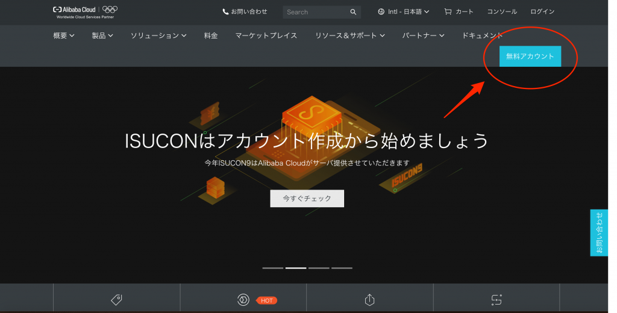
Task: Open マーケットプレイス in navigation
Action: click(266, 36)
